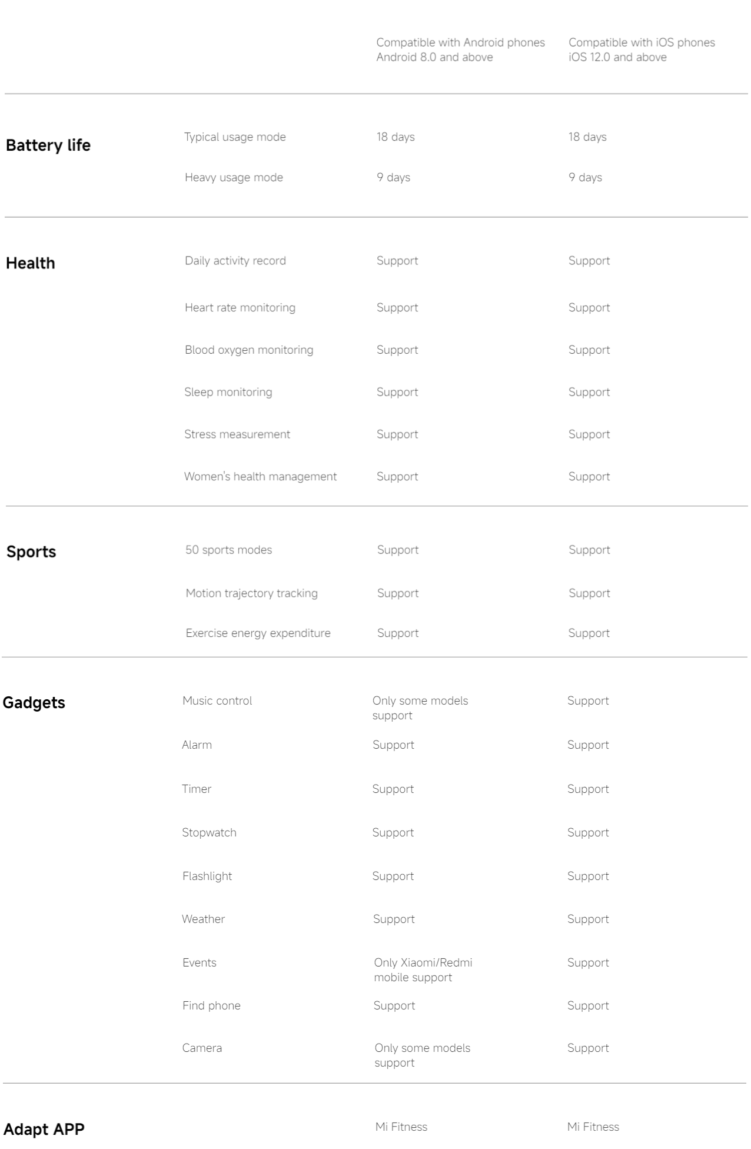Image resolution: width=751 pixels, height=1149 pixels.
Task: Click the Battery life section heading
Action: (x=48, y=145)
